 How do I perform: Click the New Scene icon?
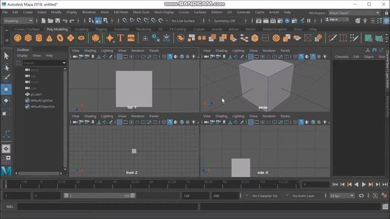(43, 21)
